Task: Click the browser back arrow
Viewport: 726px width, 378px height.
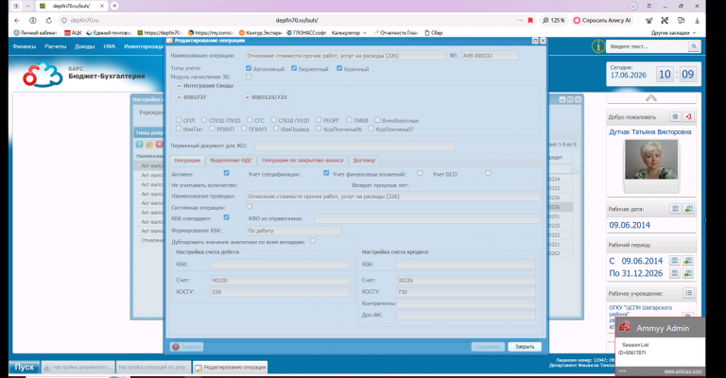Action: point(17,21)
